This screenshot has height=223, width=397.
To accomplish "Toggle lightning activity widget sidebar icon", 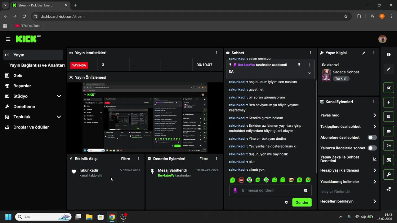I will 389,102.
